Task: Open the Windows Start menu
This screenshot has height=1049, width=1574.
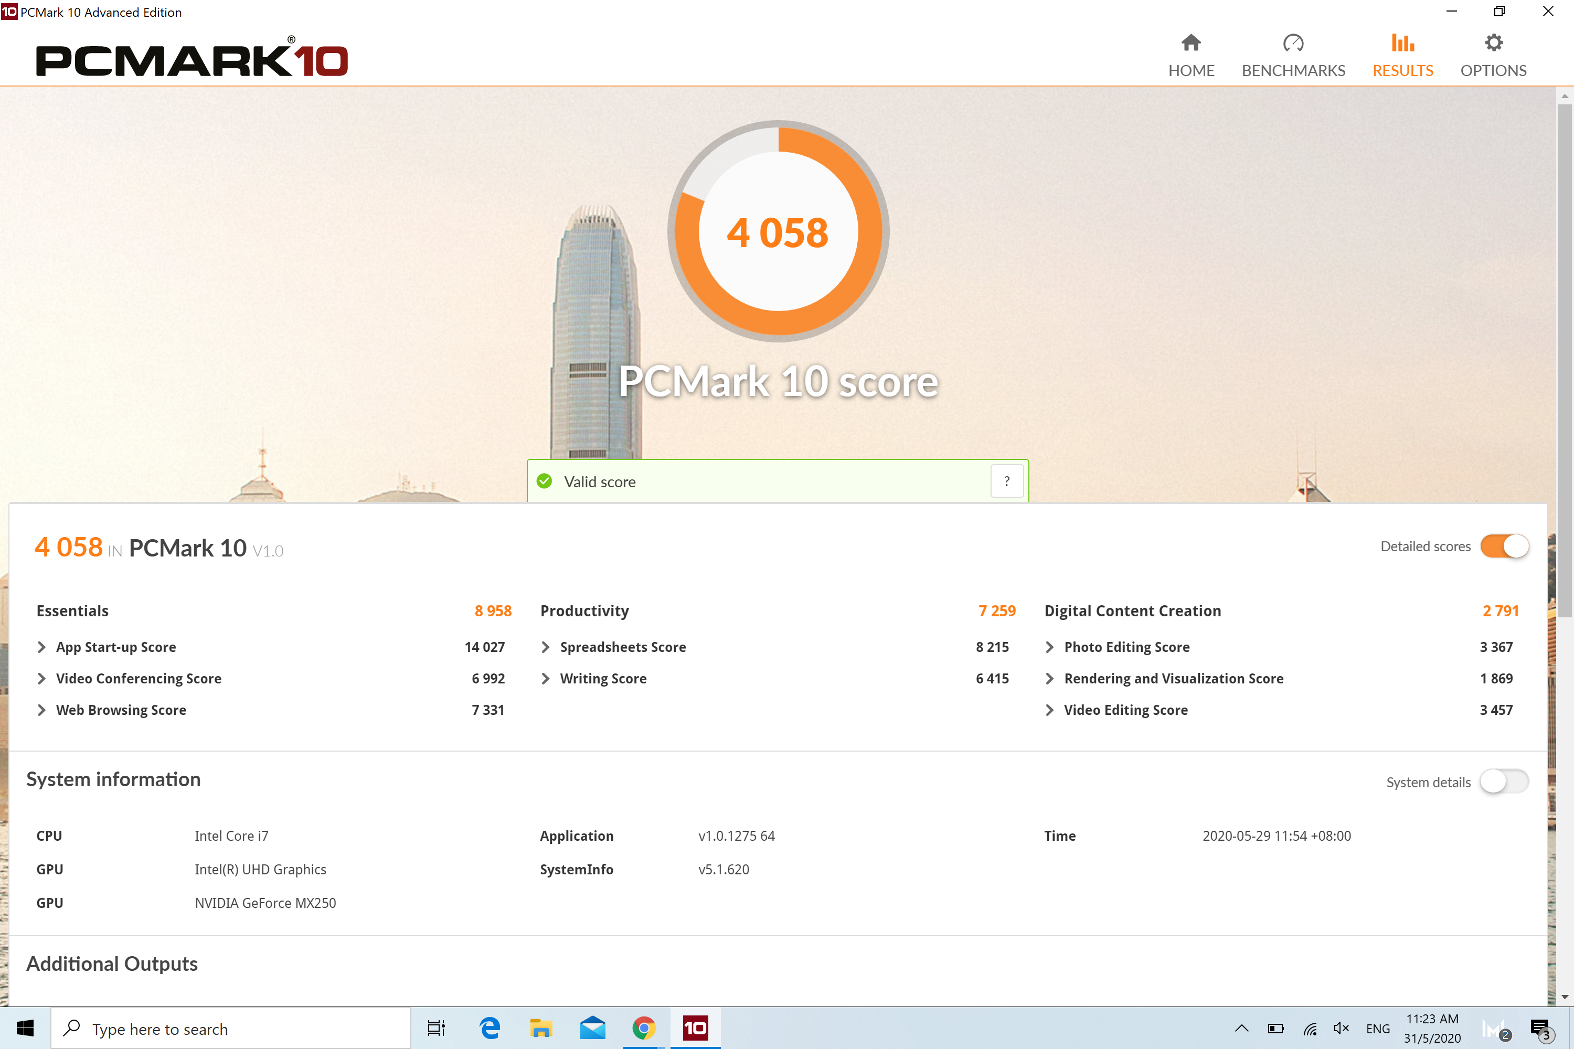Action: 25,1028
